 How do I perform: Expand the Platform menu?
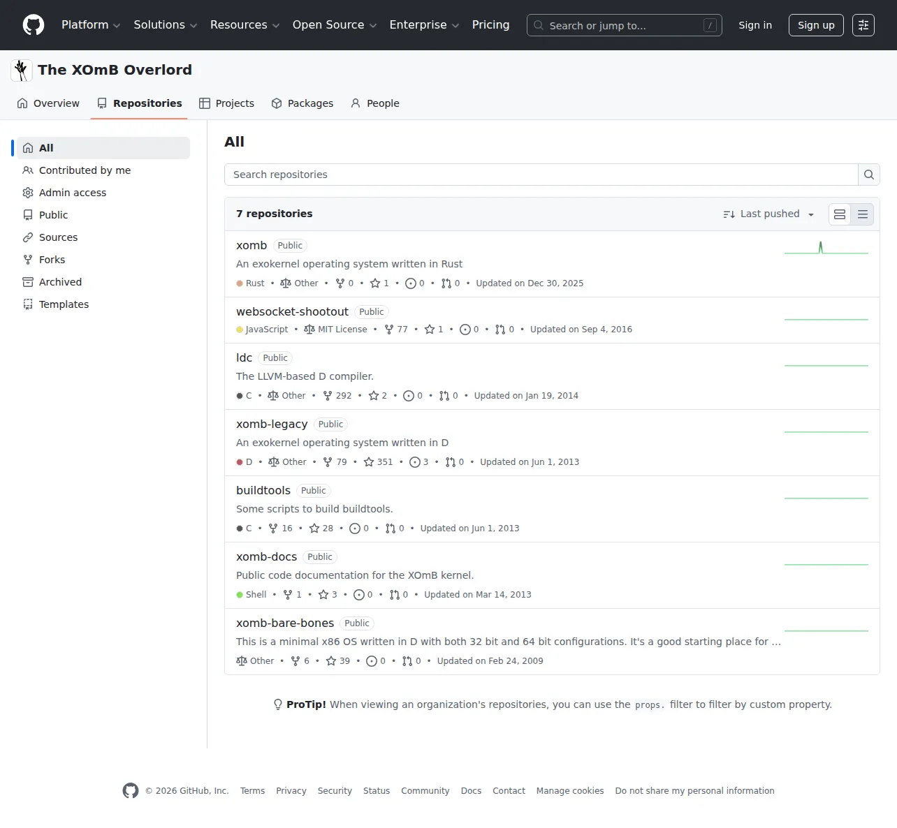coord(91,25)
